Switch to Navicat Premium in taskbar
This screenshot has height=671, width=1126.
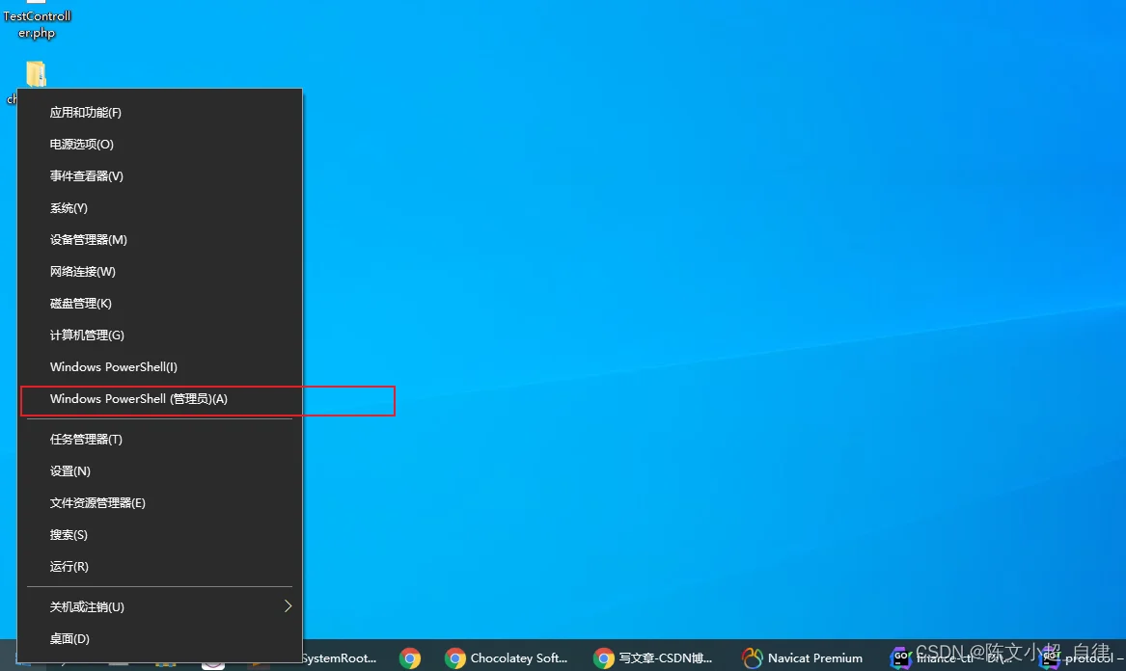(802, 658)
